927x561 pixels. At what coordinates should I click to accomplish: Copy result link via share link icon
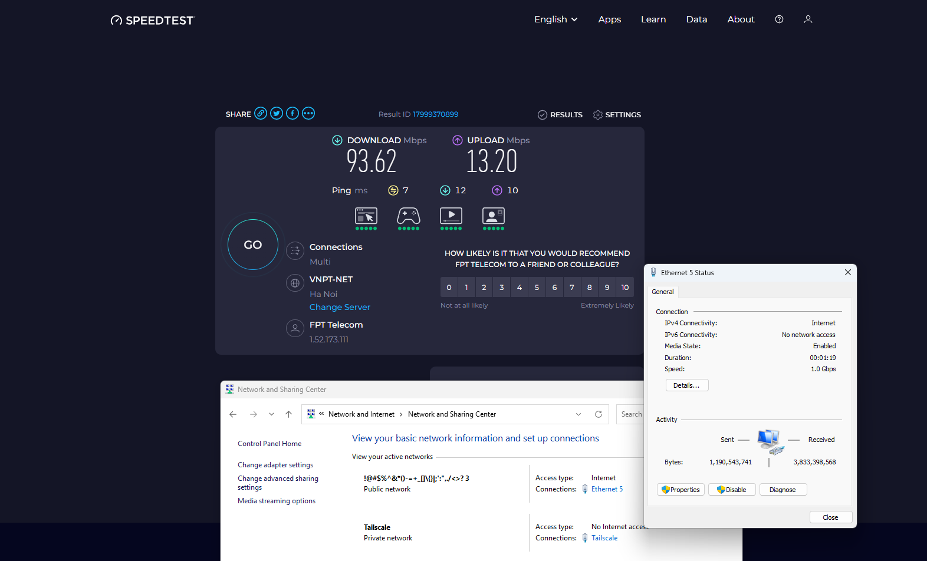pos(261,114)
